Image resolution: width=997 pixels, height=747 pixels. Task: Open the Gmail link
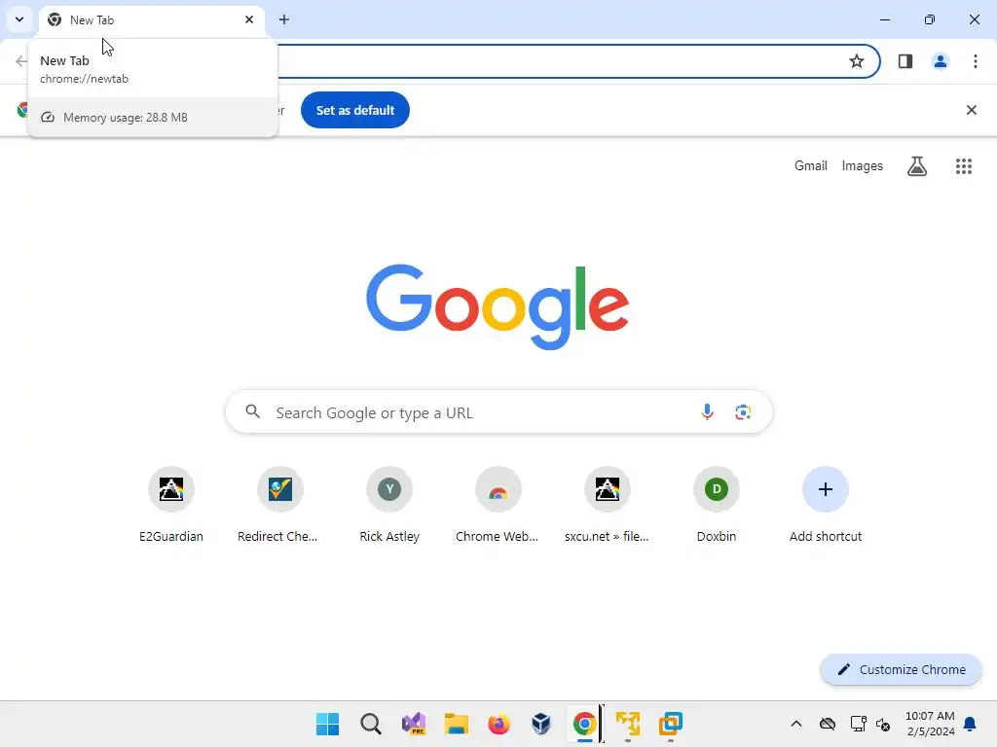pos(811,165)
